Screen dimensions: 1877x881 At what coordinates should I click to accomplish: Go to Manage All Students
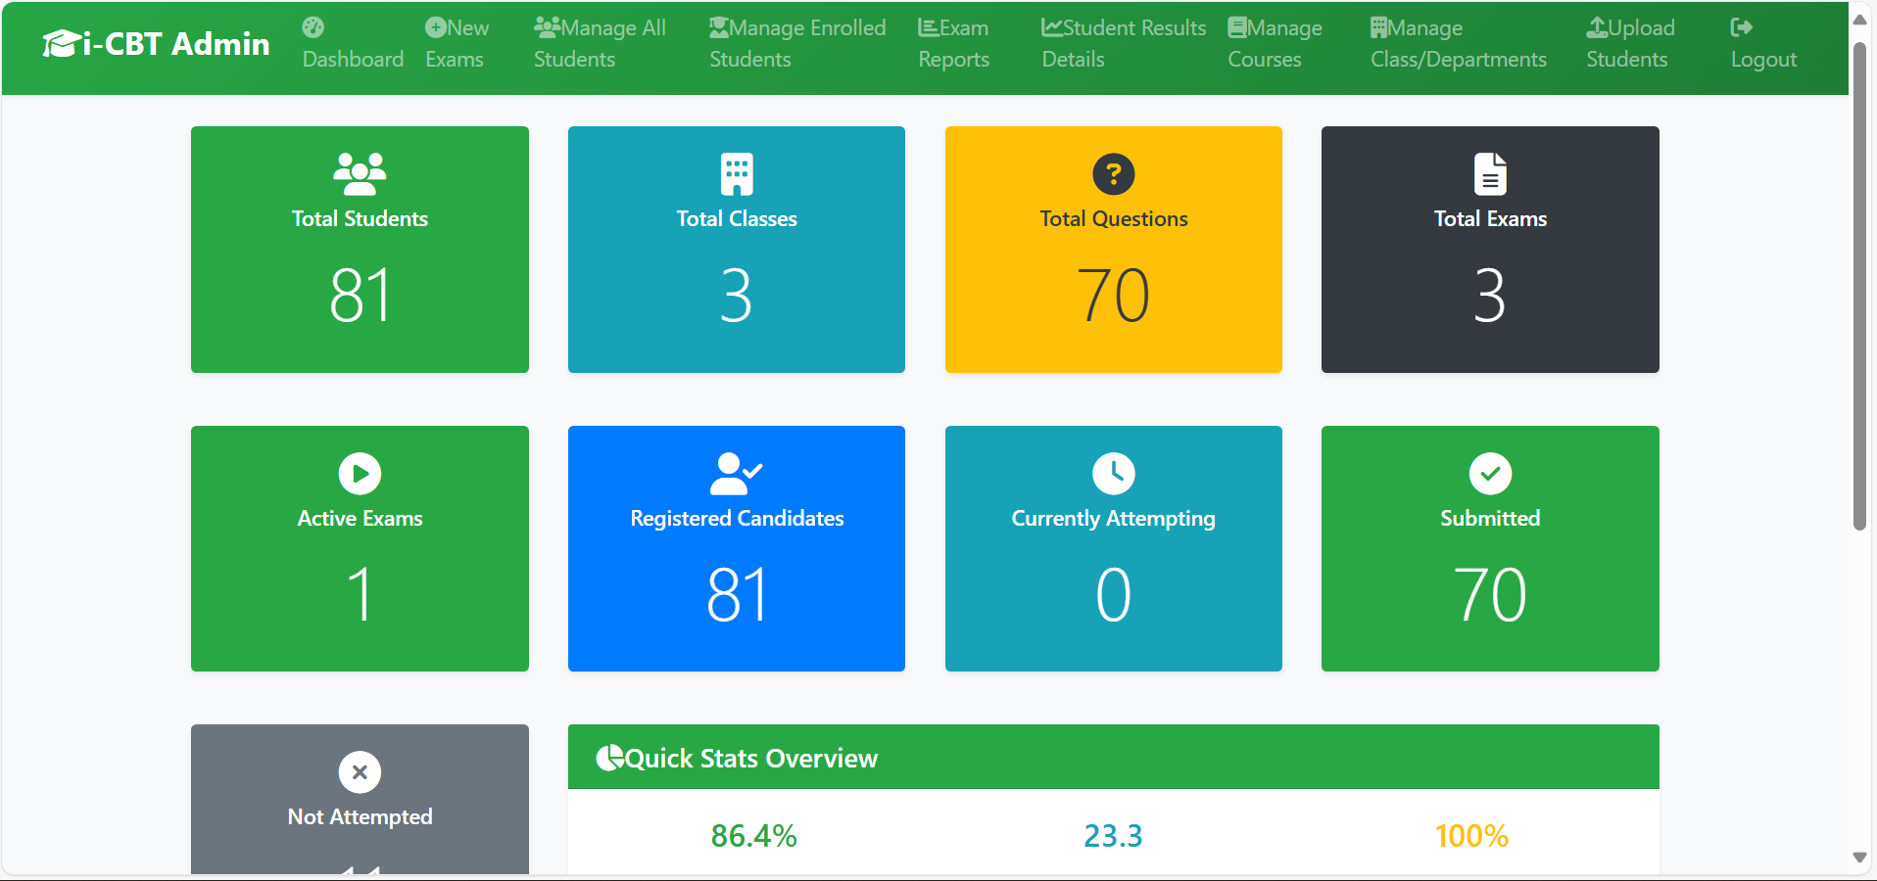click(x=600, y=44)
